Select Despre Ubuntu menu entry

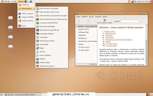26,21
